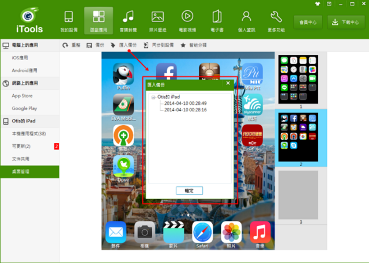
Task: Click the Mail (郵件) dock icon
Action: point(115,232)
